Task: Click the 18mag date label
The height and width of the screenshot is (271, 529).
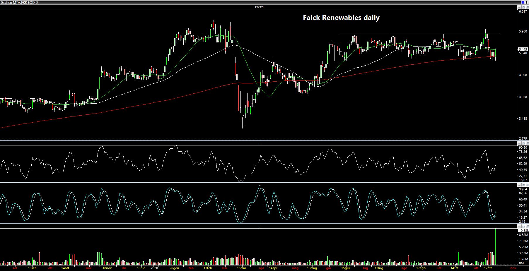Action: [312, 268]
